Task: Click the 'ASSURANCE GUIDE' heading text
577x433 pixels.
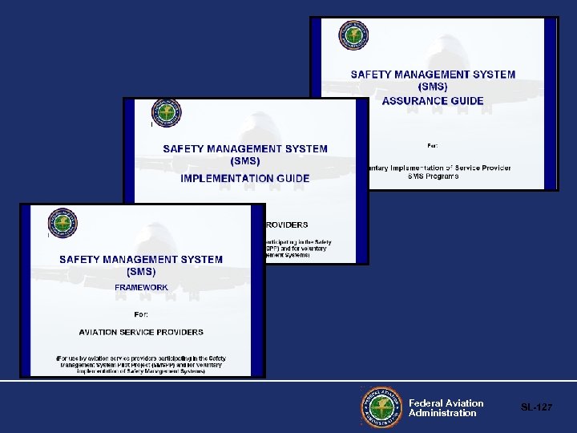Action: (433, 101)
